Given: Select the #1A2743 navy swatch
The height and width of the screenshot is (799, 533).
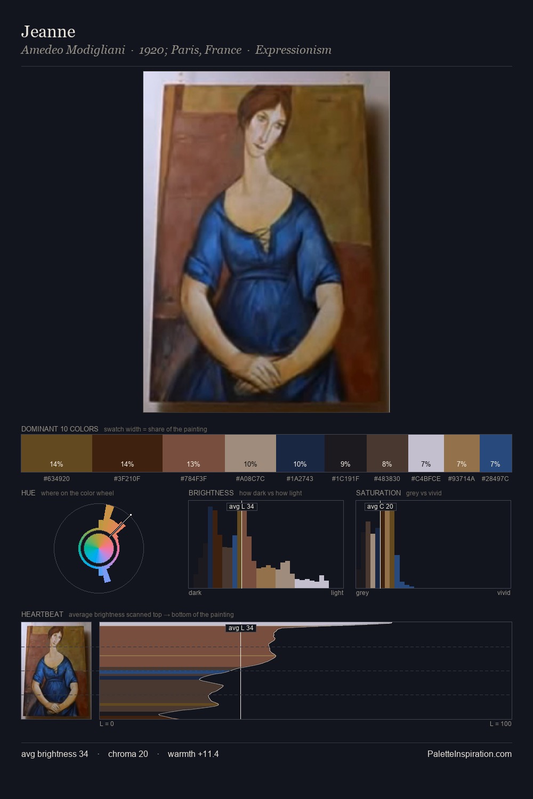Looking at the screenshot, I should tap(300, 453).
